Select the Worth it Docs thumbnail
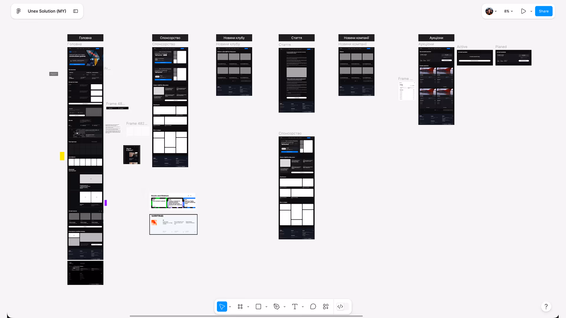Image resolution: width=566 pixels, height=318 pixels. point(132,155)
